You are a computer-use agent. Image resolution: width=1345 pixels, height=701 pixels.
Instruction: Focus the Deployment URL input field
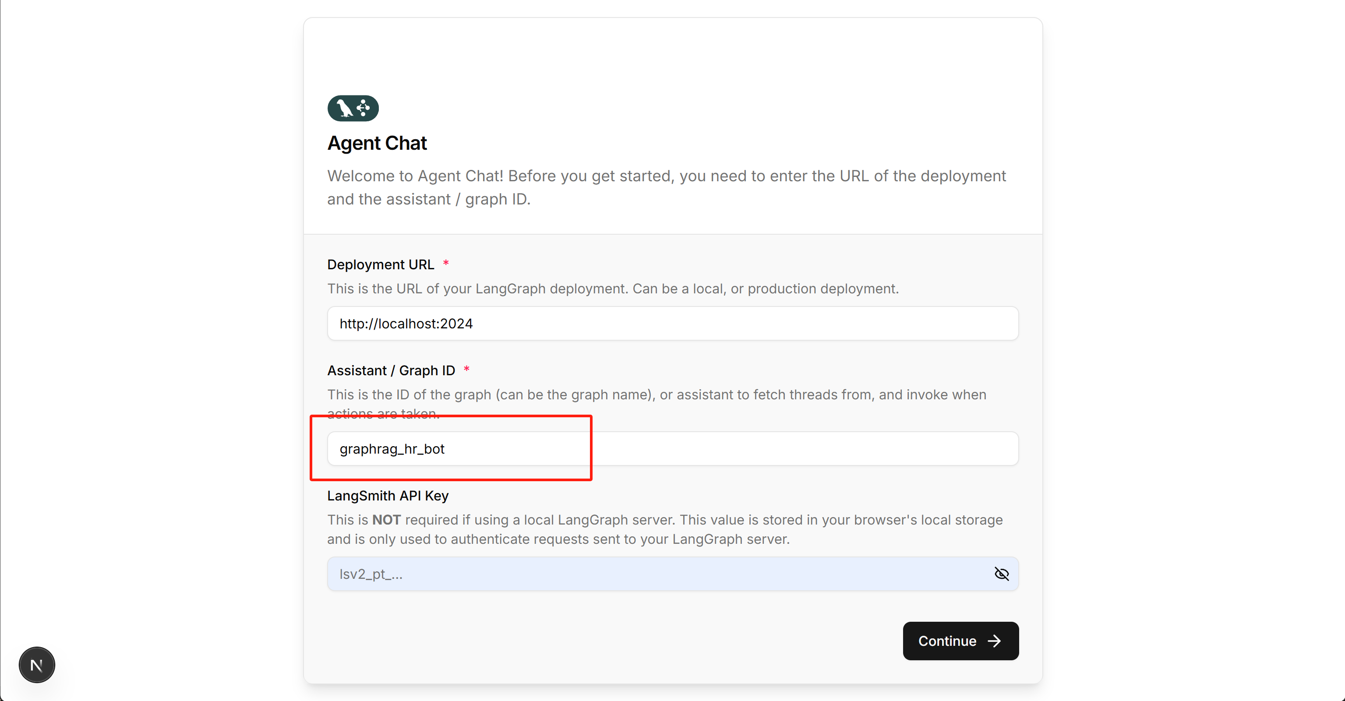click(673, 323)
